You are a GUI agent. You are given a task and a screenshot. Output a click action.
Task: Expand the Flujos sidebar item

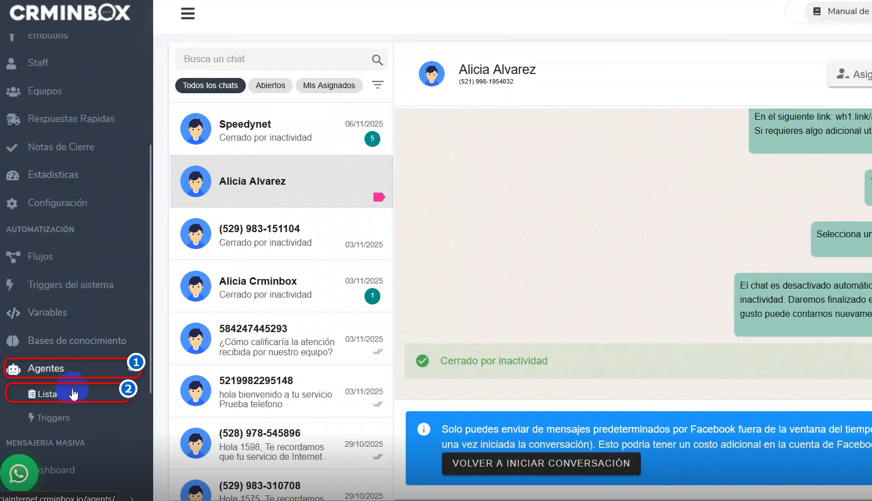click(40, 256)
